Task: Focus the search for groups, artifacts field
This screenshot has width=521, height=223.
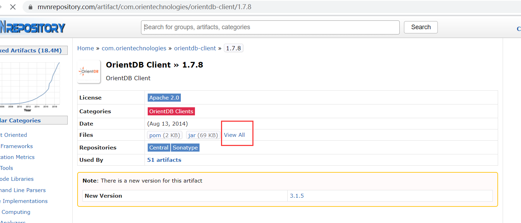Action: coord(270,27)
